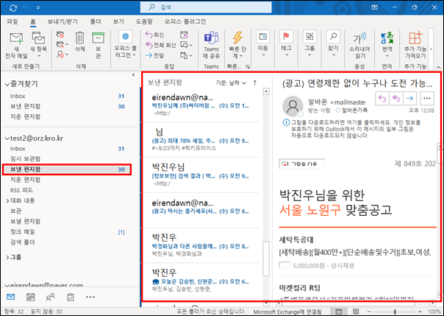Open the 도움말 tab

point(144,21)
